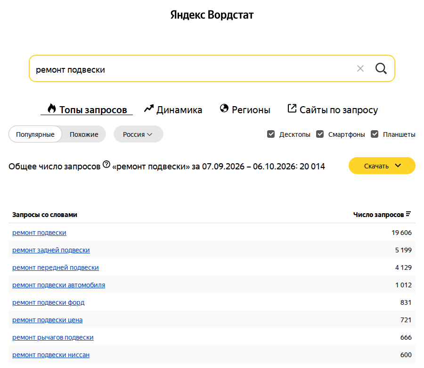
Task: Switch to the Похожие queries toggle
Action: pos(84,134)
